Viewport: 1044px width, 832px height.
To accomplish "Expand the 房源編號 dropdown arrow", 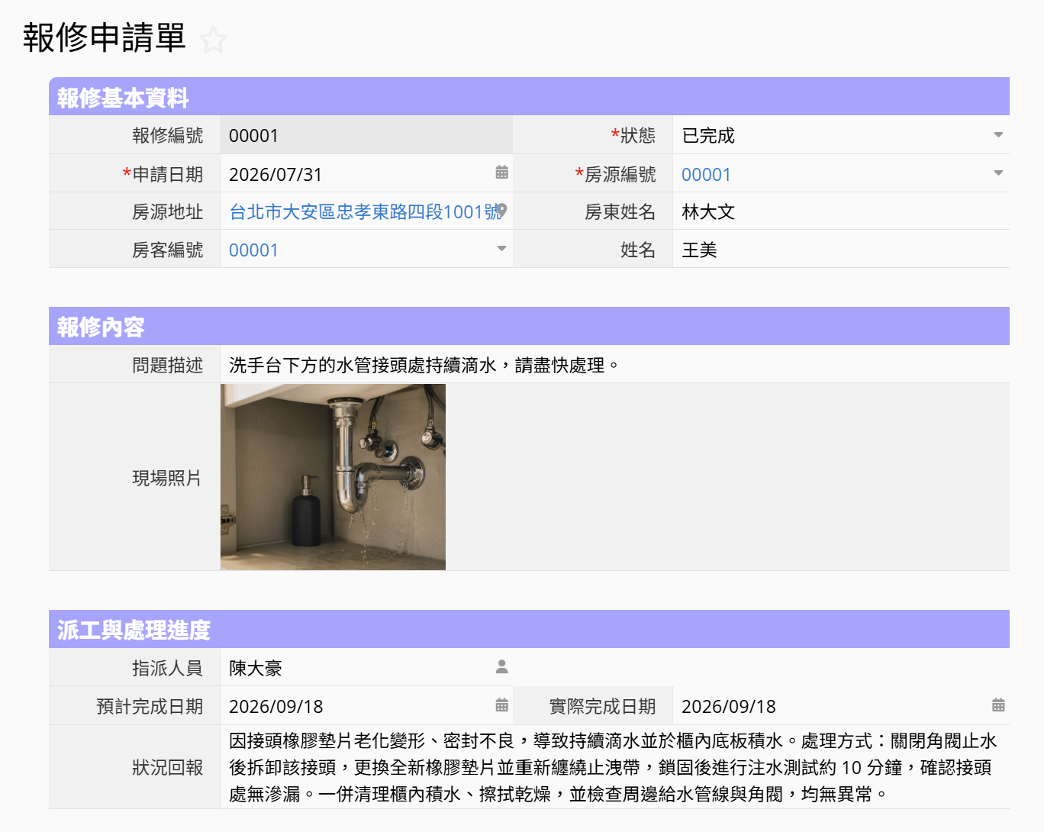I will pos(998,173).
